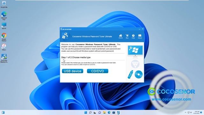
Task: Click the 'Step 1 of 2:Choose media type' heading
Action: click(76, 57)
